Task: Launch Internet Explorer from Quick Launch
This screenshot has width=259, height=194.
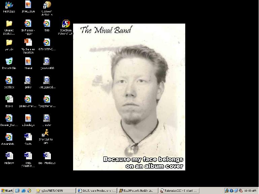Action: coord(23,191)
